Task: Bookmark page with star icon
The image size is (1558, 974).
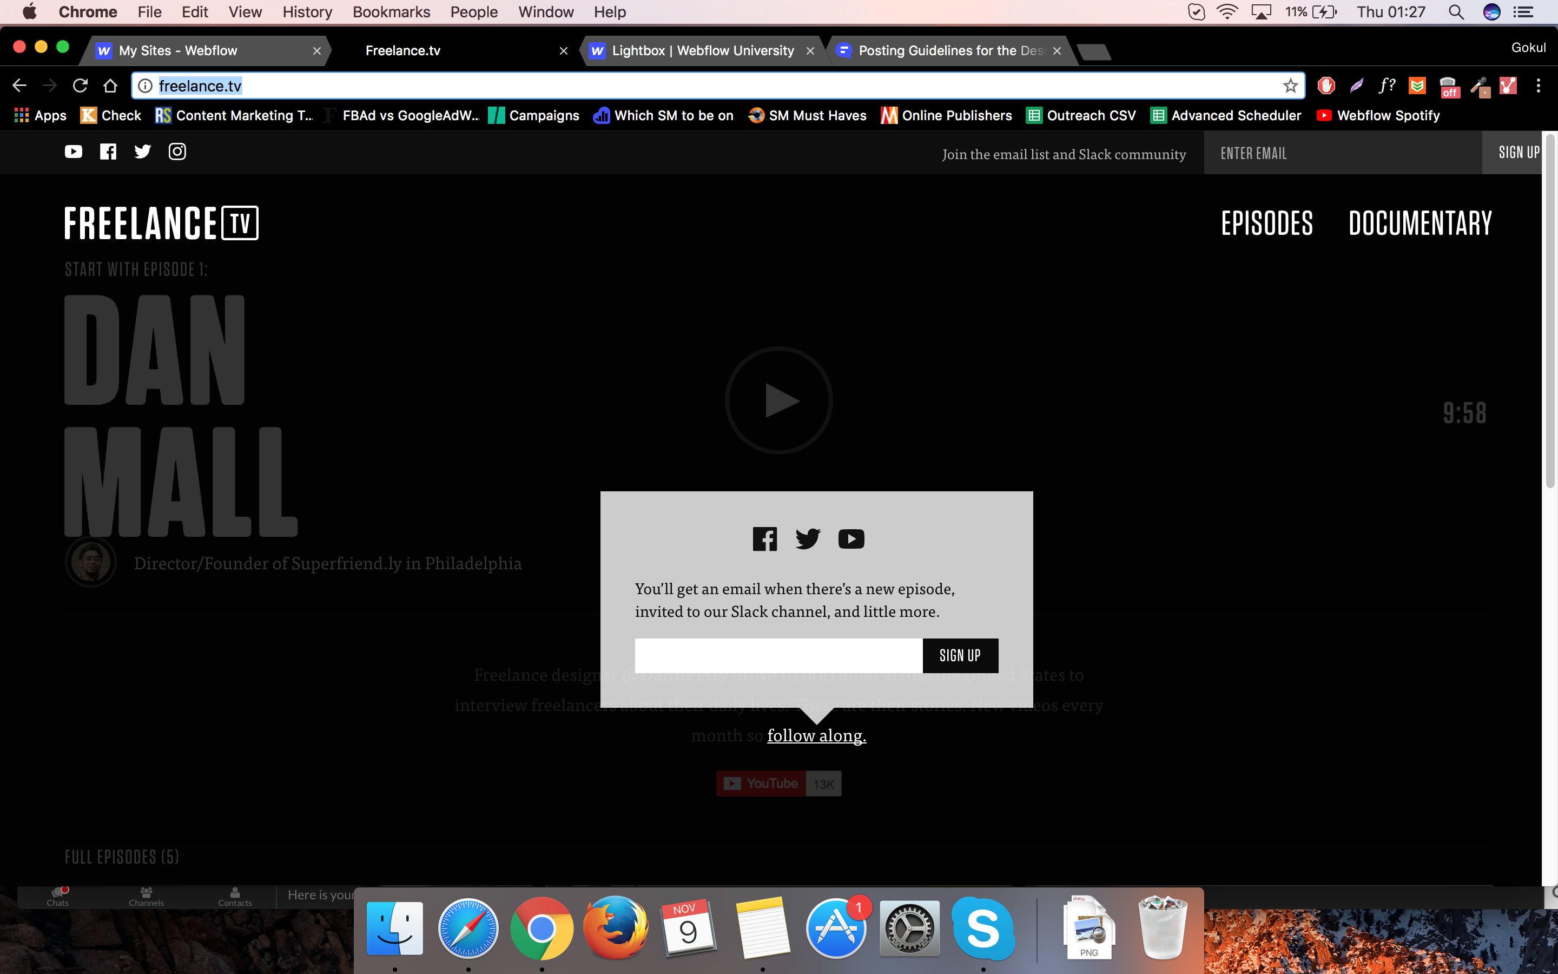Action: [x=1290, y=85]
